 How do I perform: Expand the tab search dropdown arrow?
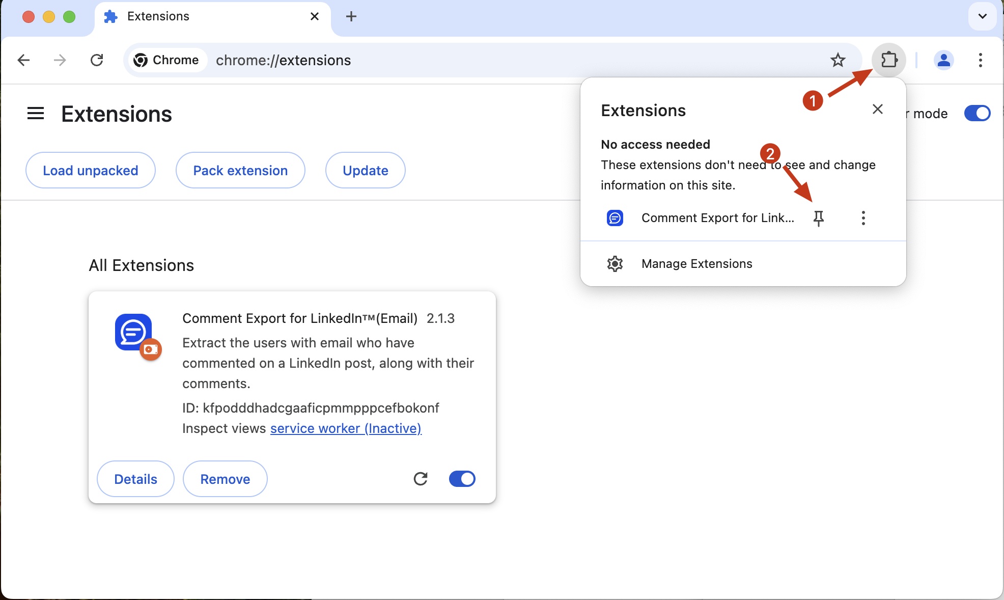982,16
